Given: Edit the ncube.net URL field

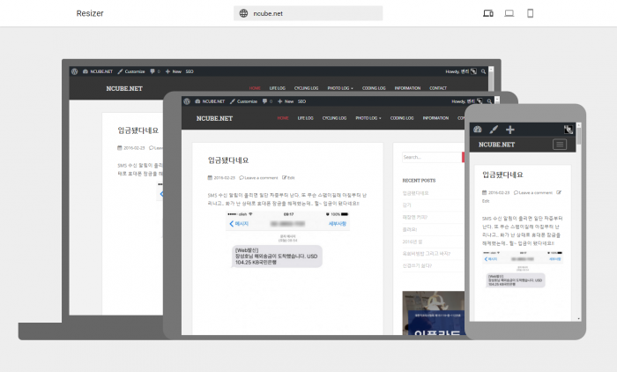Looking at the screenshot, I should click(308, 13).
